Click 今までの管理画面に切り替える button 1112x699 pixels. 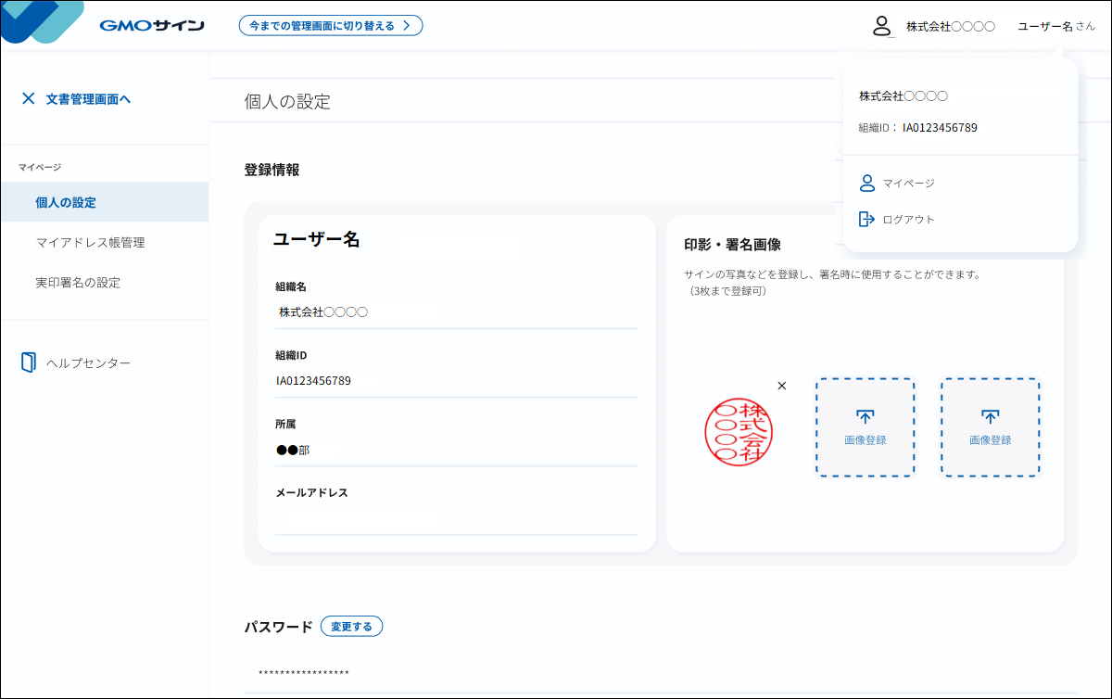pyautogui.click(x=331, y=25)
